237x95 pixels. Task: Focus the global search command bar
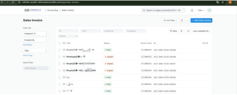[x=163, y=10]
